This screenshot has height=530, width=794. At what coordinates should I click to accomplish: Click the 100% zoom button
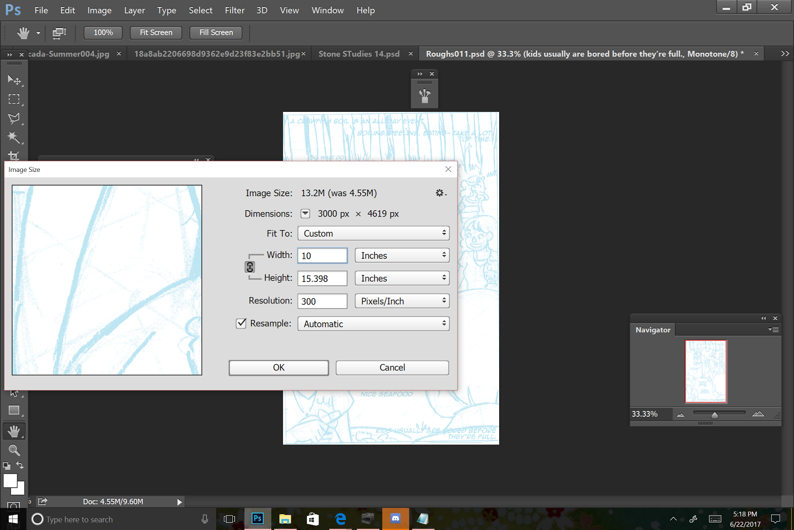[103, 33]
